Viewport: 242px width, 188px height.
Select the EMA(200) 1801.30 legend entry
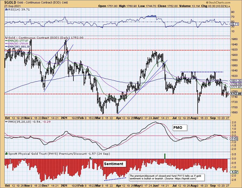tap(17, 46)
